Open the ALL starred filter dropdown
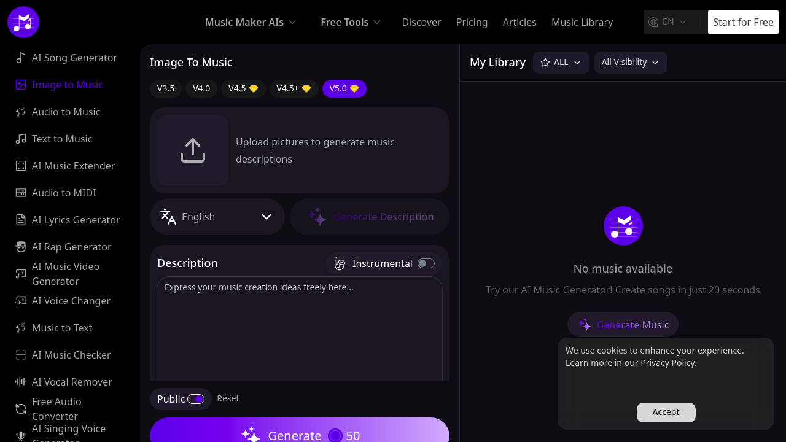786x442 pixels. click(x=560, y=62)
